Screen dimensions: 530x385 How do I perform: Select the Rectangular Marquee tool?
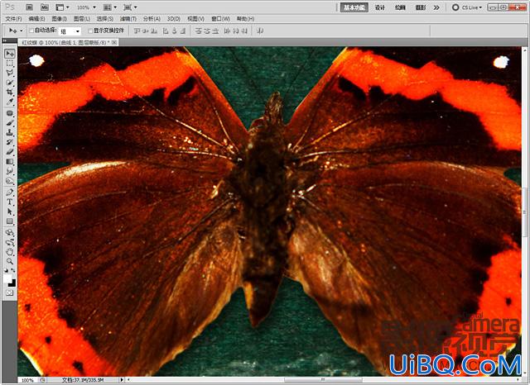10,63
